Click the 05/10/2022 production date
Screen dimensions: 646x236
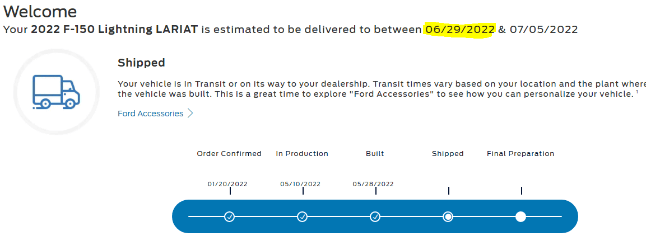[x=300, y=184]
